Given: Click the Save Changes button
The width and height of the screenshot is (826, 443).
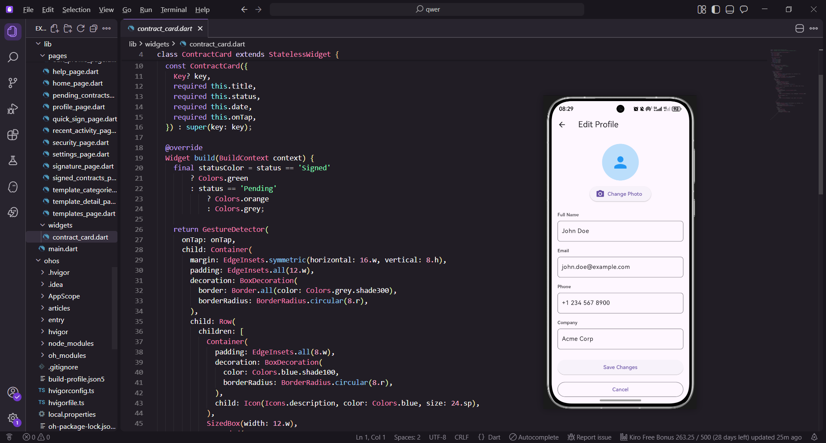Looking at the screenshot, I should point(620,367).
